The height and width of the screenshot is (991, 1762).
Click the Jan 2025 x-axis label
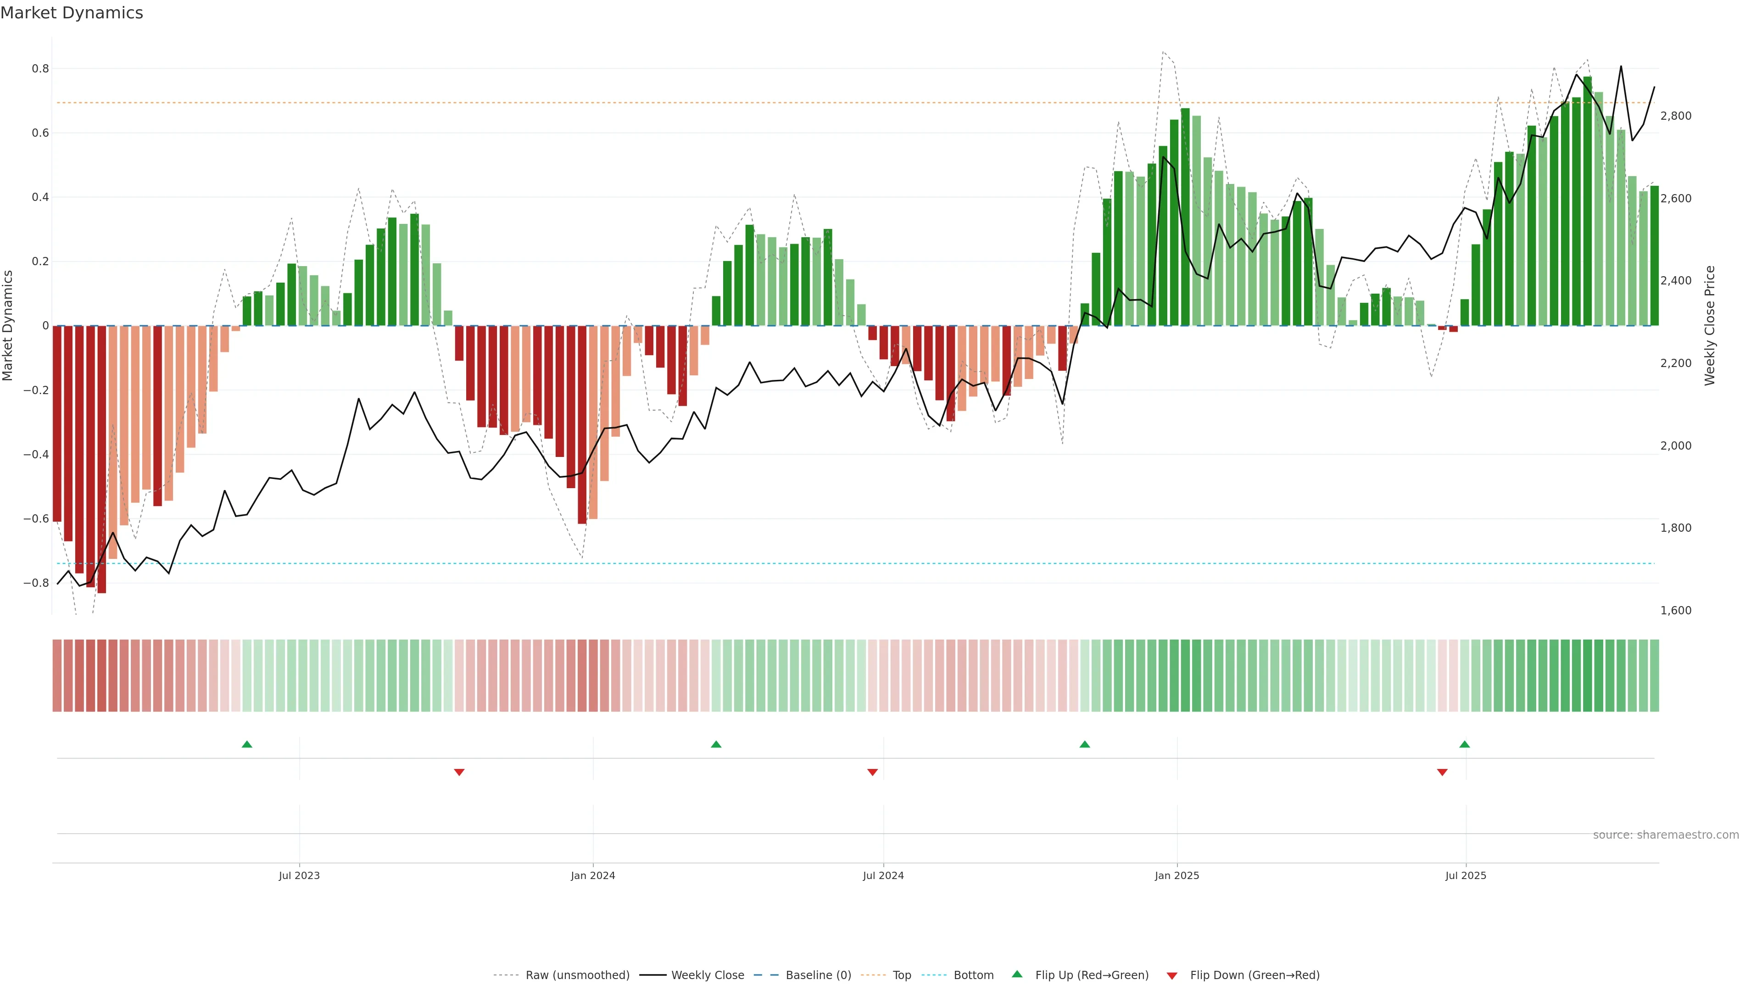coord(1177,875)
